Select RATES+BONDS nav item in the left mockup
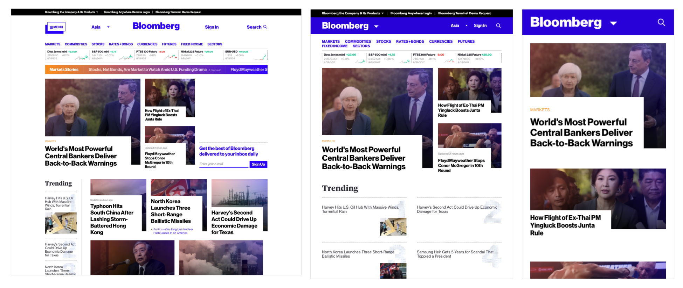The width and height of the screenshot is (683, 288). pos(121,44)
